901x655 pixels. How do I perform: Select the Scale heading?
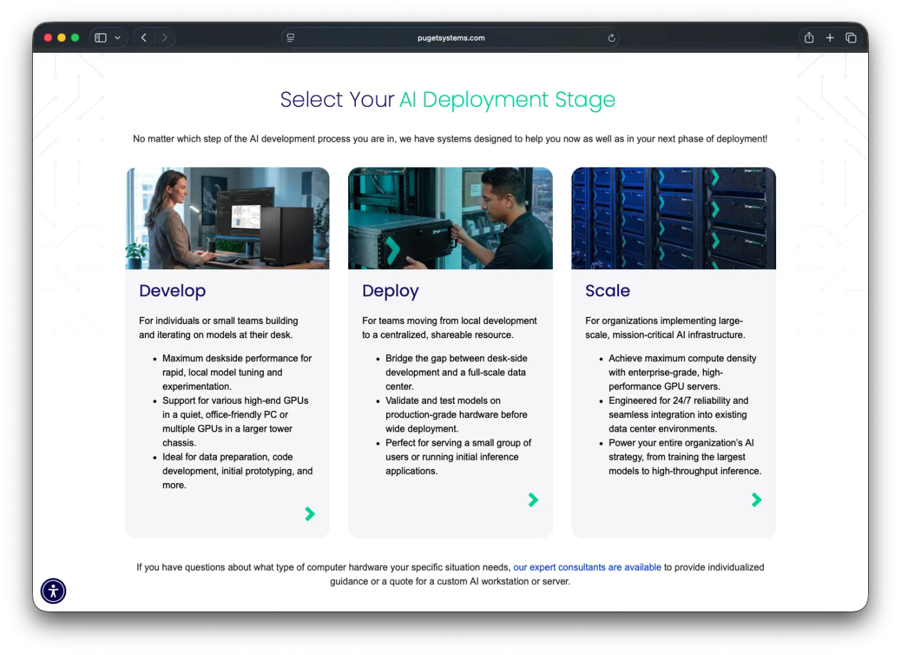pos(608,290)
